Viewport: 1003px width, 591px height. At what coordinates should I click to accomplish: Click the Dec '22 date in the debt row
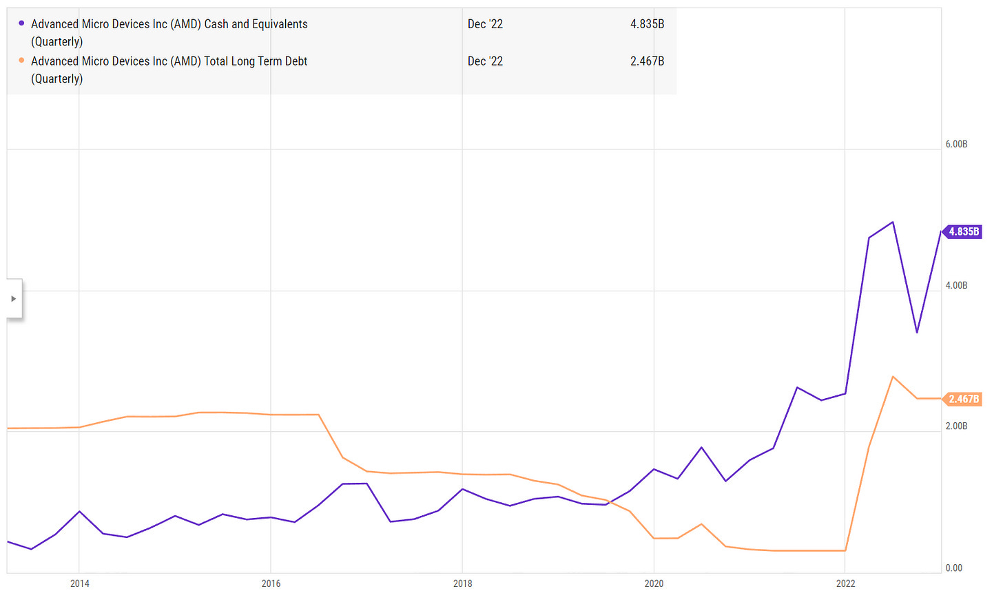click(x=485, y=61)
